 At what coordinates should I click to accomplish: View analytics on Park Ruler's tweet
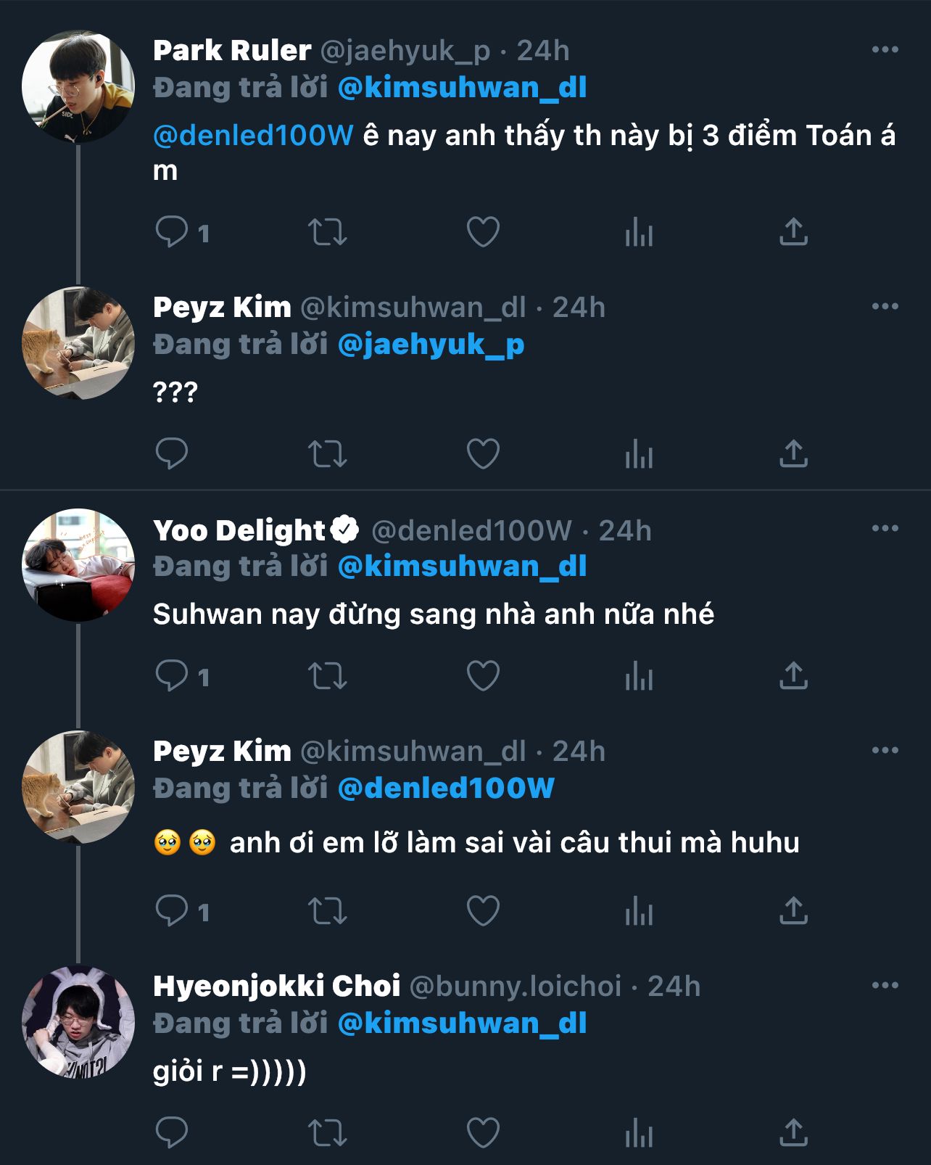(639, 232)
